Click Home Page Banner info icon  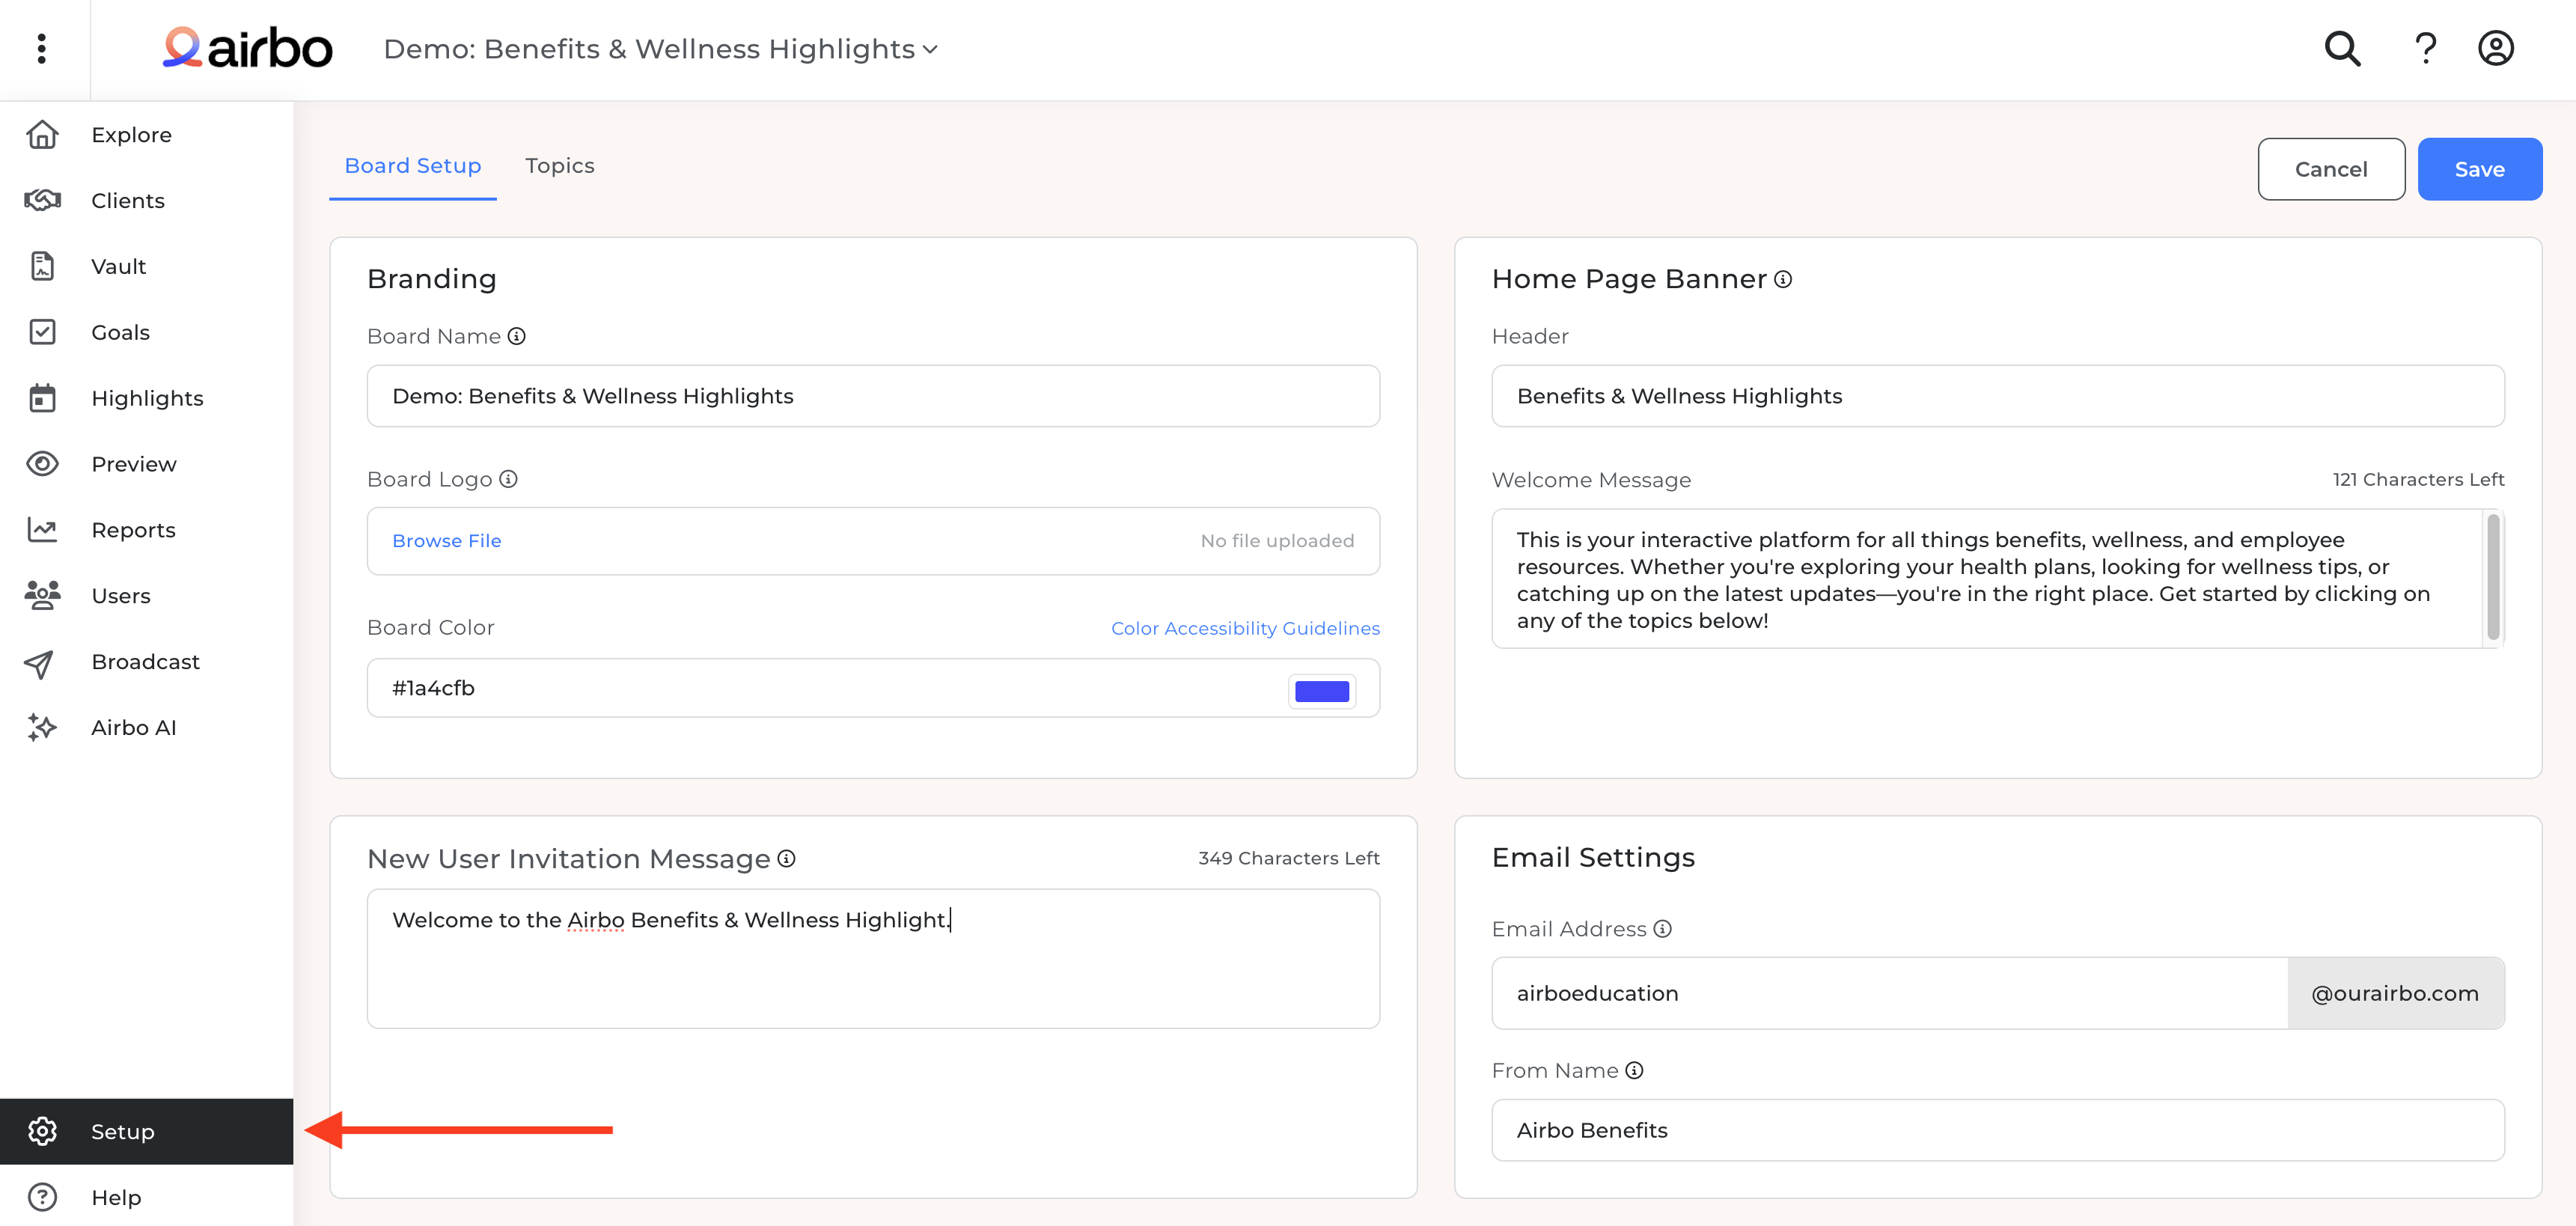coord(1782,279)
